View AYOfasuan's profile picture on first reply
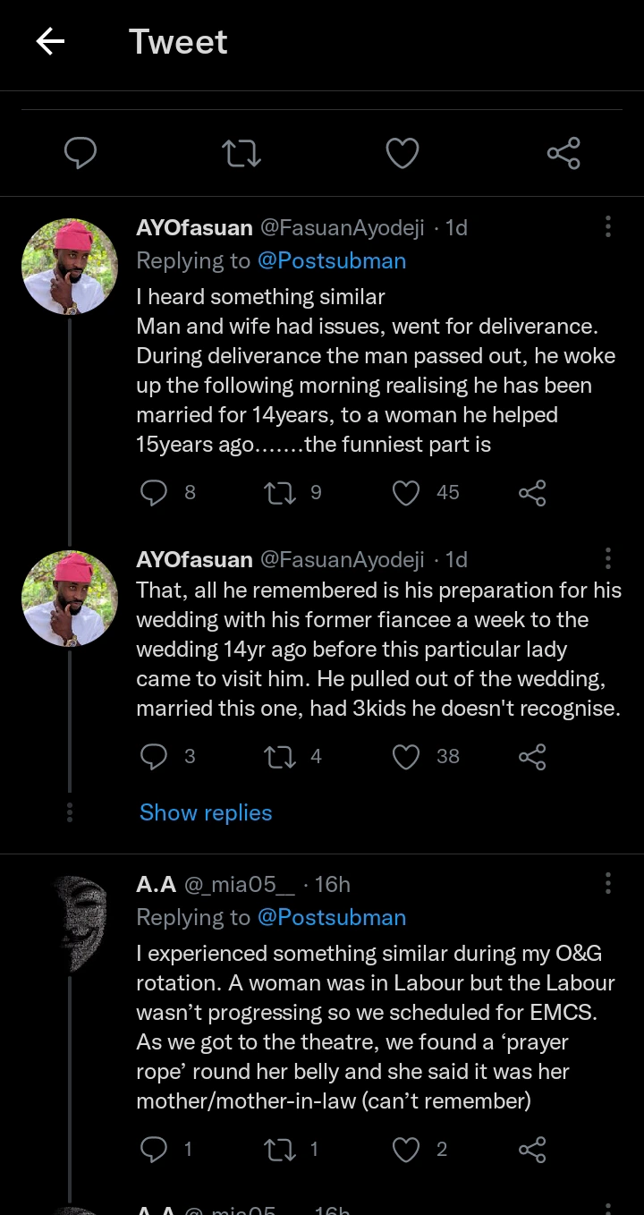644x1215 pixels. (70, 267)
